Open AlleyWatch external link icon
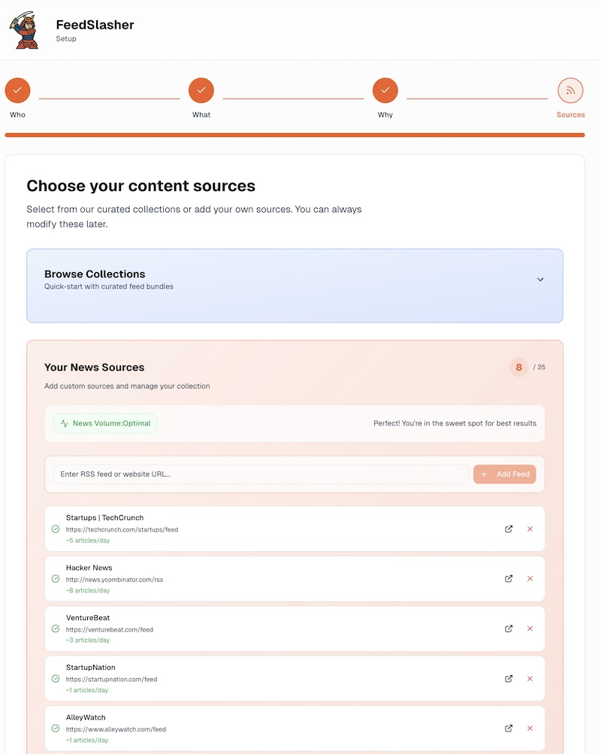The image size is (601, 754). (509, 728)
